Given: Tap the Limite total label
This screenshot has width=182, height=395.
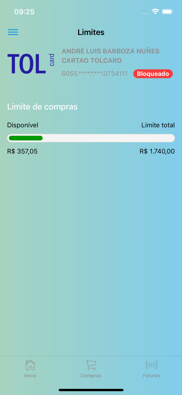Looking at the screenshot, I should [x=158, y=125].
